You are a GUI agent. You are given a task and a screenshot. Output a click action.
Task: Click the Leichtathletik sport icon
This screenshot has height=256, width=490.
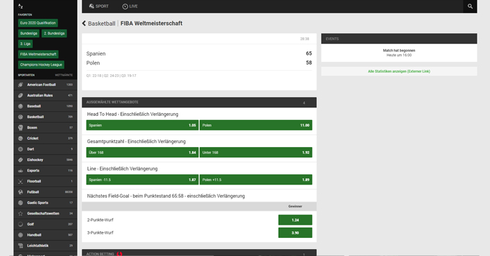[21, 246]
